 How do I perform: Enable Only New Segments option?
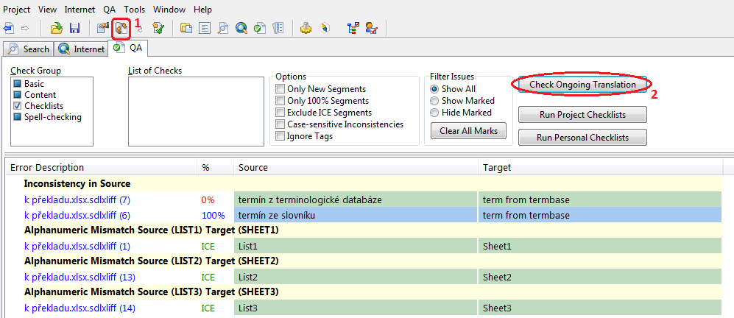coord(280,89)
